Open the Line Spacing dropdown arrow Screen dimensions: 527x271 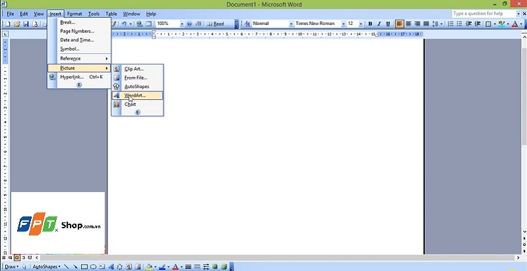441,24
